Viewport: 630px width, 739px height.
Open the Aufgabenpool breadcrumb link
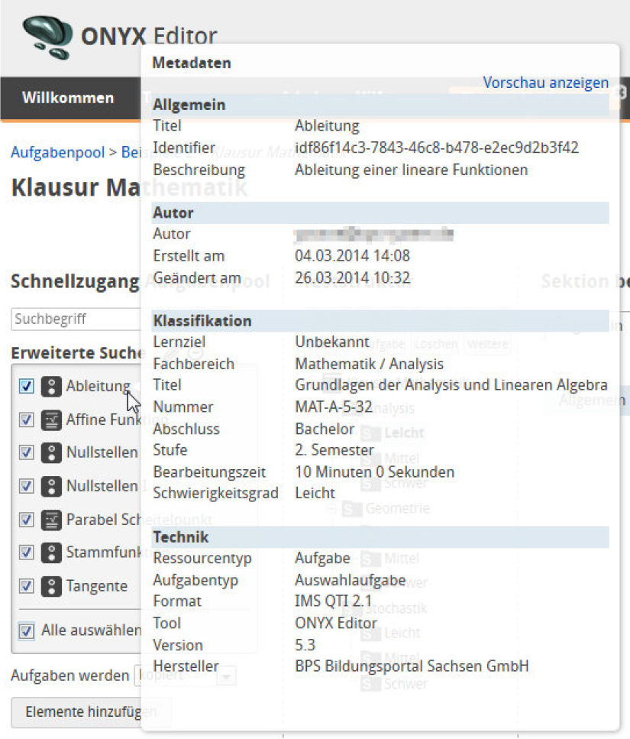(x=57, y=152)
